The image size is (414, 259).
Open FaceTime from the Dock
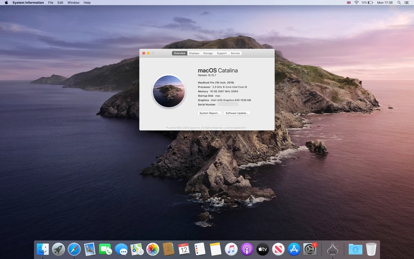pyautogui.click(x=105, y=249)
